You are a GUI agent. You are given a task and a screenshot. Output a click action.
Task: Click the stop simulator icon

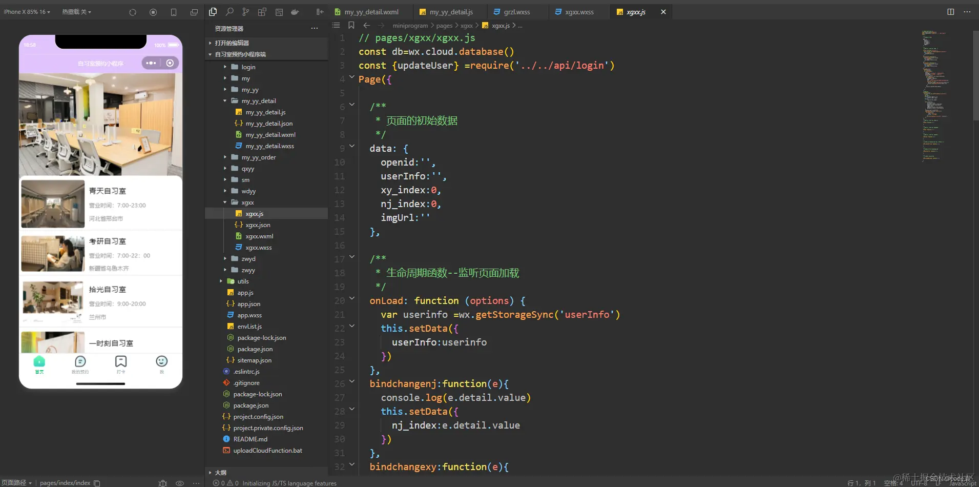click(153, 12)
